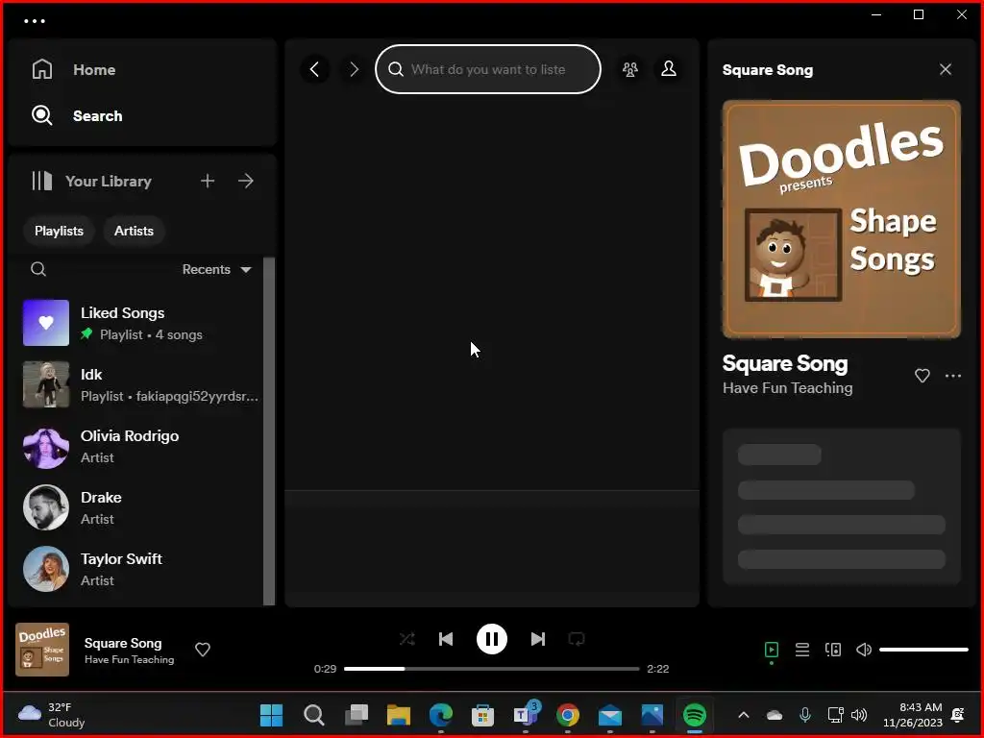The height and width of the screenshot is (738, 984).
Task: Open Microsoft Teams from taskbar
Action: point(526,715)
